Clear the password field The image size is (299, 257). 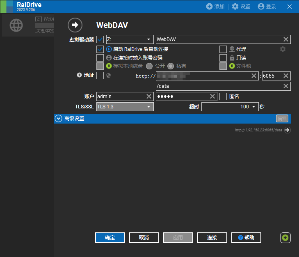click(x=212, y=96)
